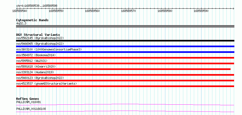Click ruler position 168589580

pyautogui.click(x=165, y=11)
